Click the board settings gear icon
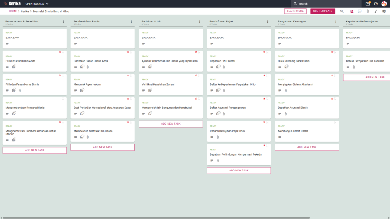This screenshot has width=390, height=219. click(x=384, y=11)
